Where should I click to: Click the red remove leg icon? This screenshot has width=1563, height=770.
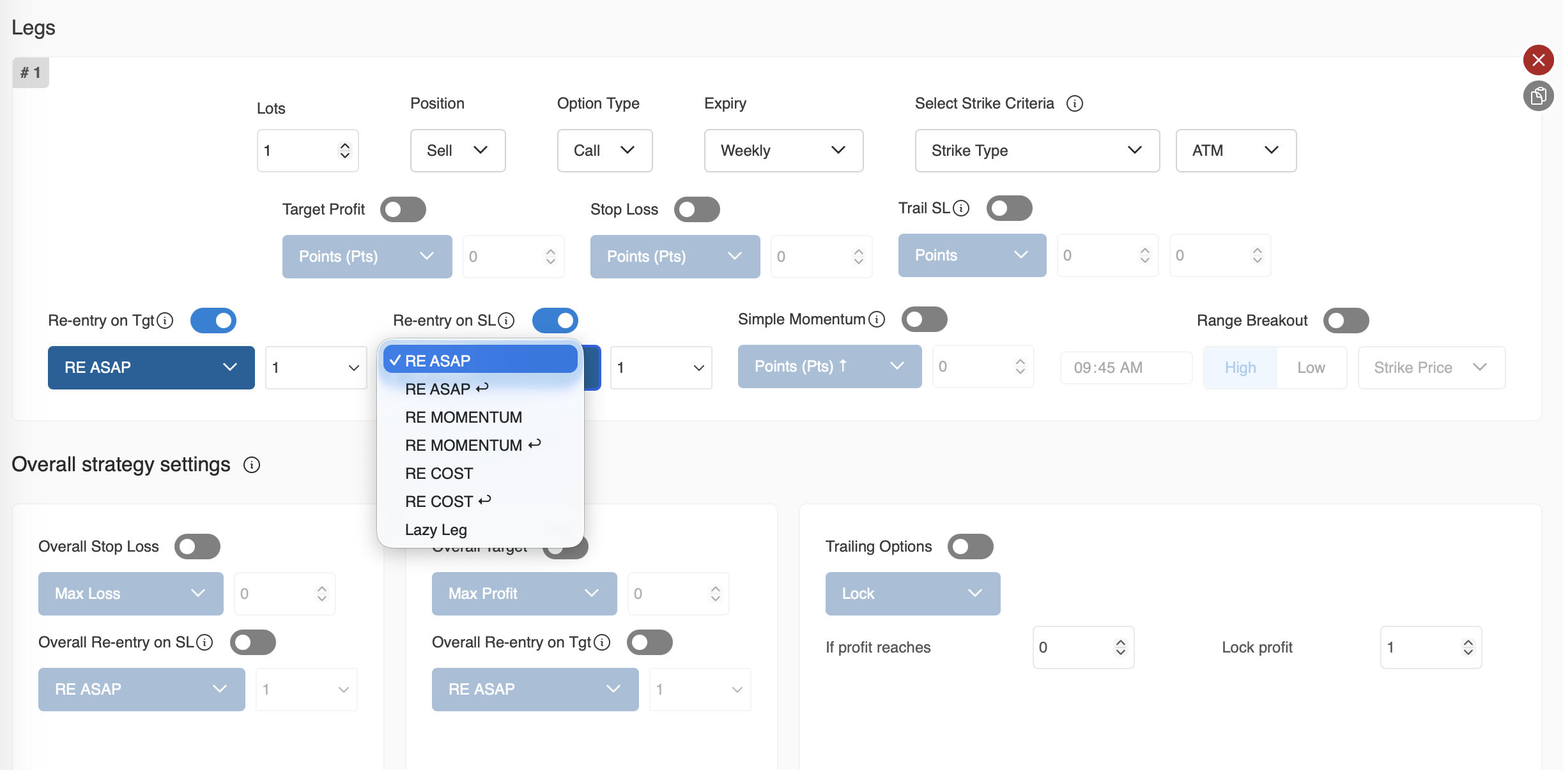(1538, 60)
